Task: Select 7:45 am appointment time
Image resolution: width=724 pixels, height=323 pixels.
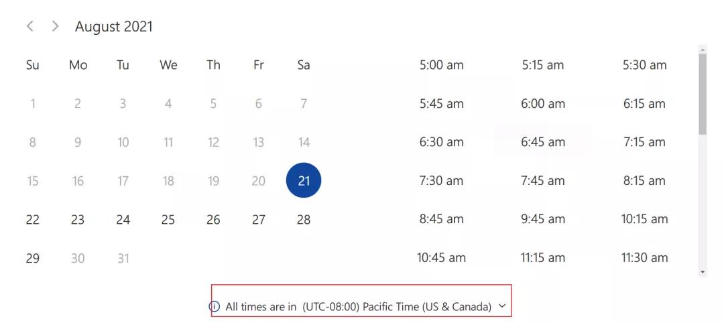Action: click(543, 180)
